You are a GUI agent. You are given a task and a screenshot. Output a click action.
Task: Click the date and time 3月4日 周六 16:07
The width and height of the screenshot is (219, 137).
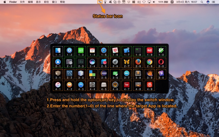(x=187, y=2)
